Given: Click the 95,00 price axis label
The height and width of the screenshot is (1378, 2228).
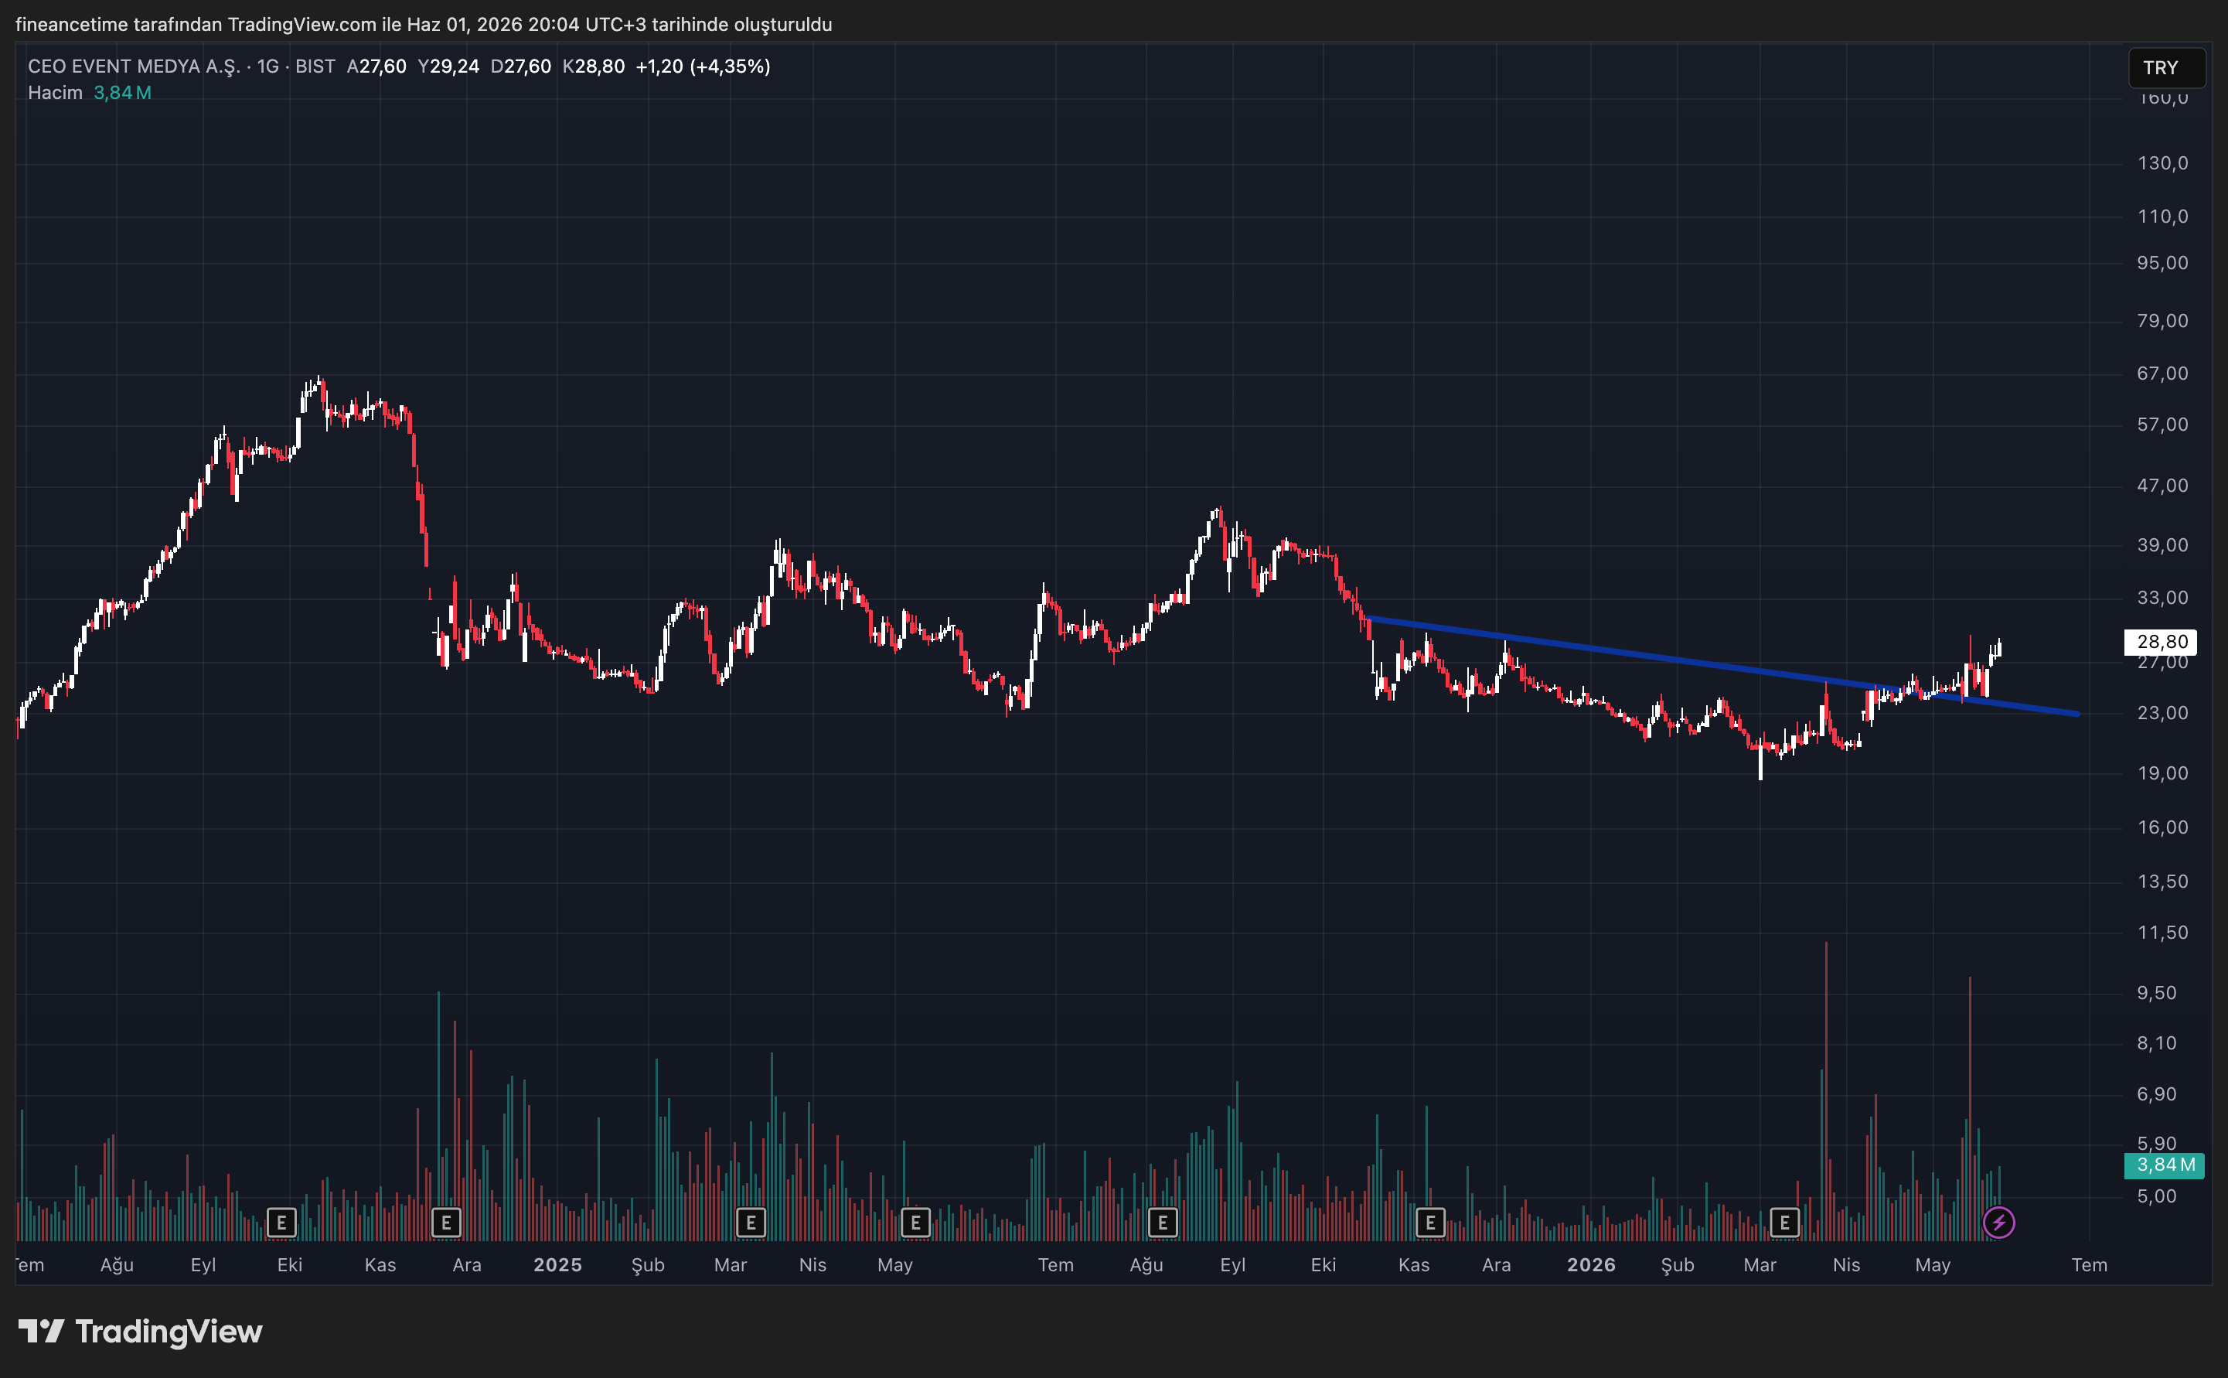Looking at the screenshot, I should click(x=2162, y=264).
